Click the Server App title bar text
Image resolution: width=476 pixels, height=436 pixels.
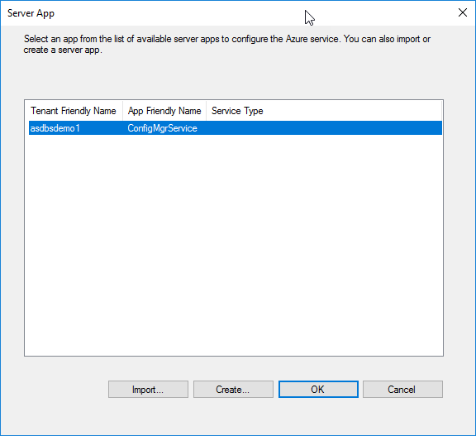(x=31, y=13)
